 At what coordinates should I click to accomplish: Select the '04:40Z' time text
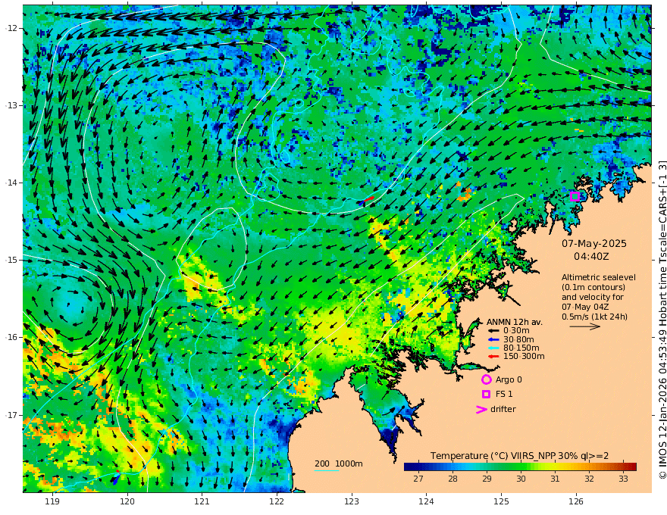click(591, 257)
